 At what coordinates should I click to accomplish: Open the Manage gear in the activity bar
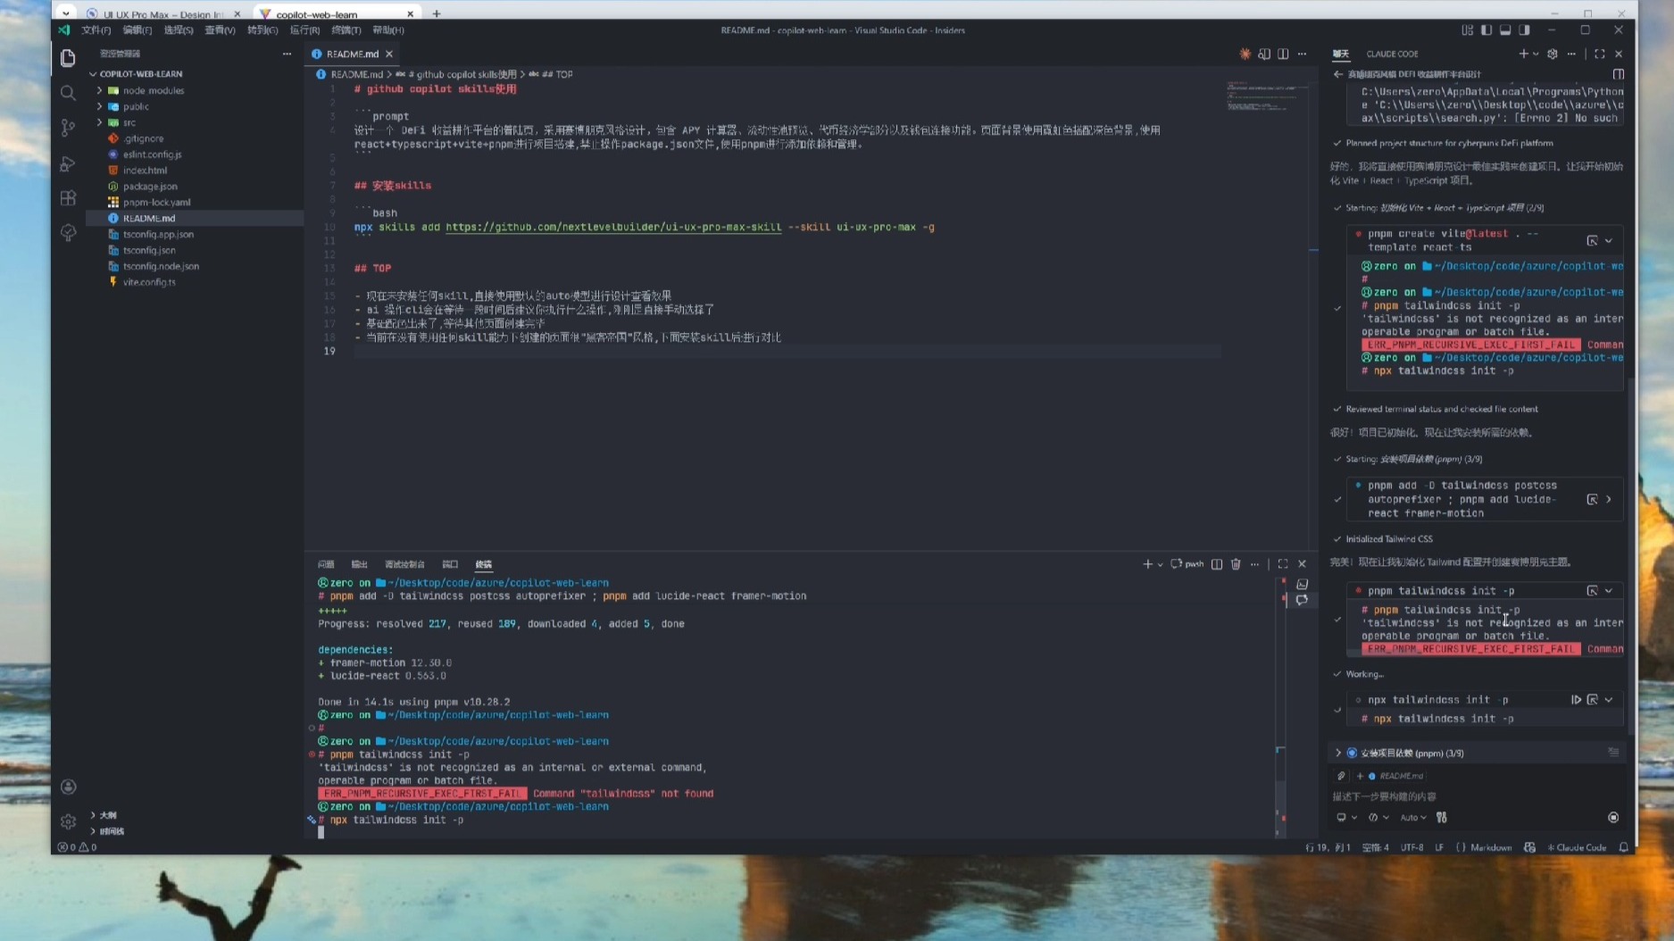click(68, 821)
